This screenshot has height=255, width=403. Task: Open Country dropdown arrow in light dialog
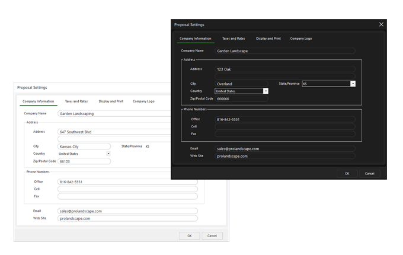[x=108, y=154]
